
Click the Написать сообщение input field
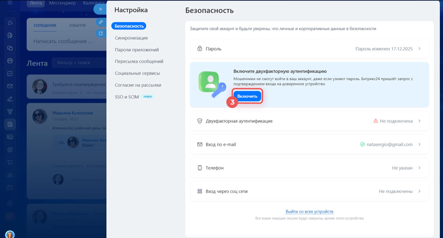(63, 41)
